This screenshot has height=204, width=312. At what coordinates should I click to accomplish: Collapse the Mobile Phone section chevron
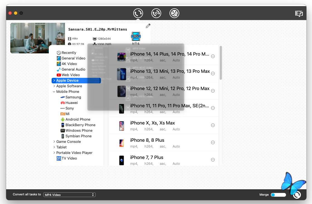[x=54, y=92]
